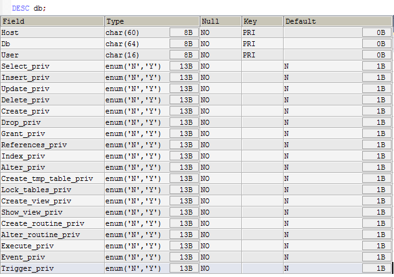Viewport: 394px width, 277px height.
Task: Sort by the Type column header
Action: (x=152, y=21)
